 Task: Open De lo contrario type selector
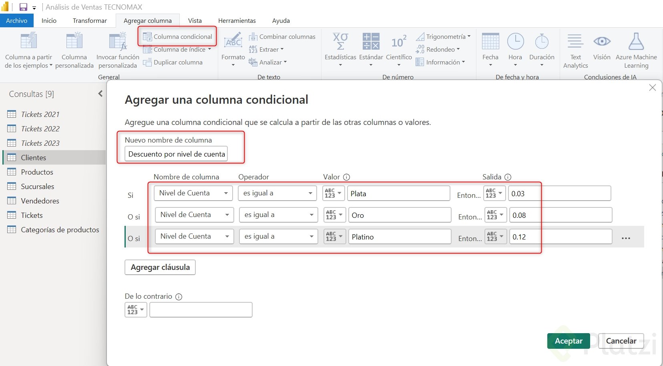pyautogui.click(x=136, y=310)
